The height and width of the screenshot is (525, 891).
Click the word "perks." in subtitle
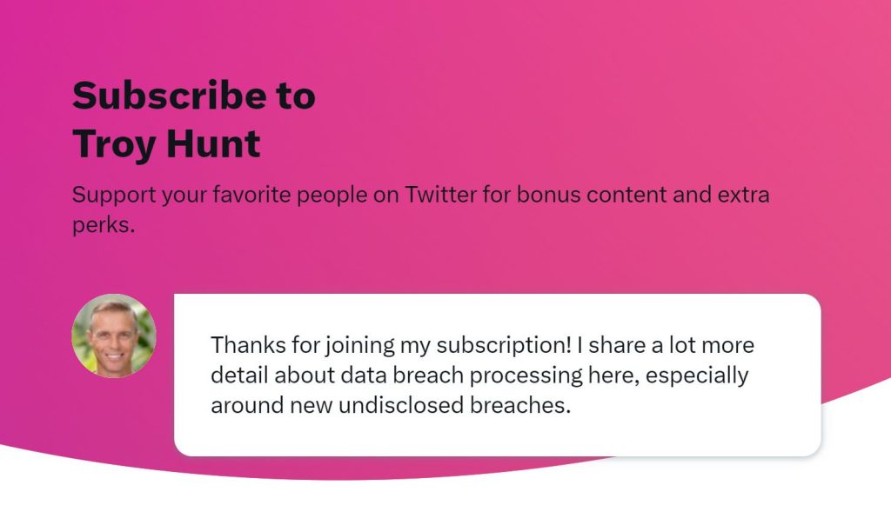[x=104, y=225]
